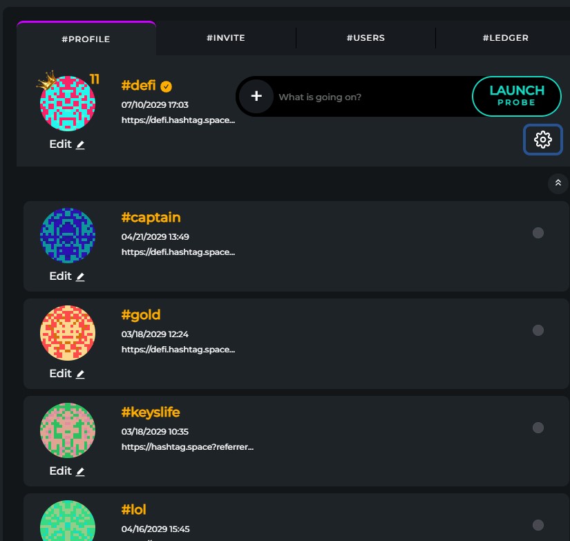
Task: Click the crown icon on #defi avatar
Action: coord(46,80)
